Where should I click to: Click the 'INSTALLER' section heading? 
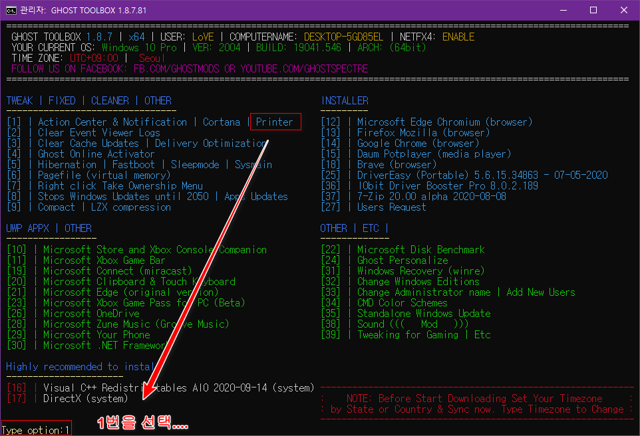[x=345, y=101]
